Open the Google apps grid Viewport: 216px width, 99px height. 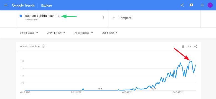pos(202,5)
